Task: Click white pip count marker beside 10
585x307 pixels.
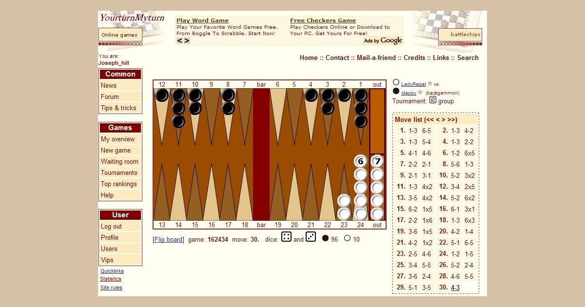Action: [347, 238]
